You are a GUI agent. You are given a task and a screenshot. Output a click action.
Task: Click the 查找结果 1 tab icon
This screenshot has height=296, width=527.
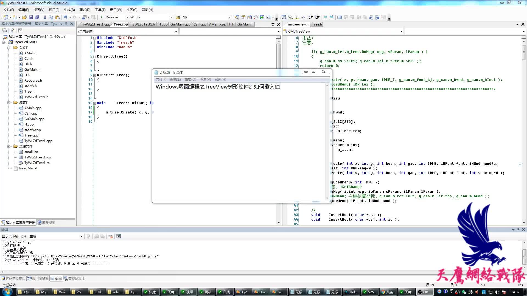66,279
